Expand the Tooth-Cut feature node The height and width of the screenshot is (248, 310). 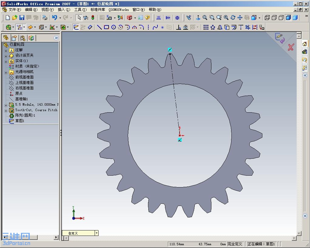6,111
